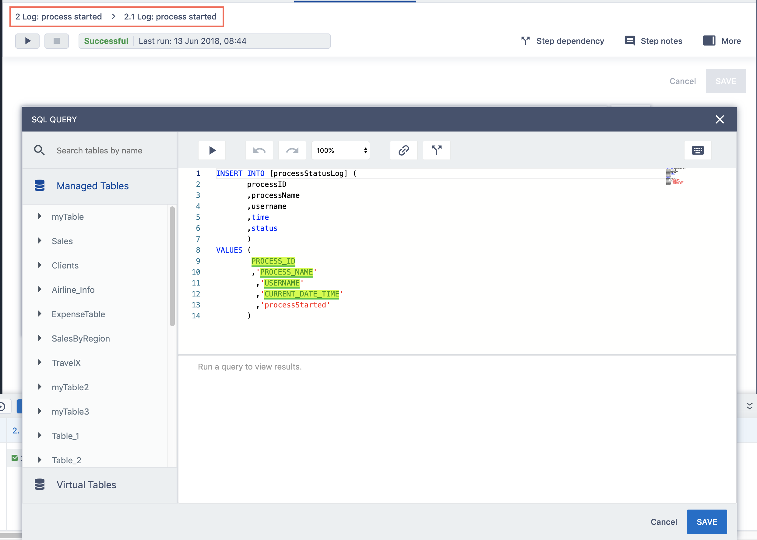The width and height of the screenshot is (757, 540).
Task: Expand the myTable tree node
Action: (40, 216)
